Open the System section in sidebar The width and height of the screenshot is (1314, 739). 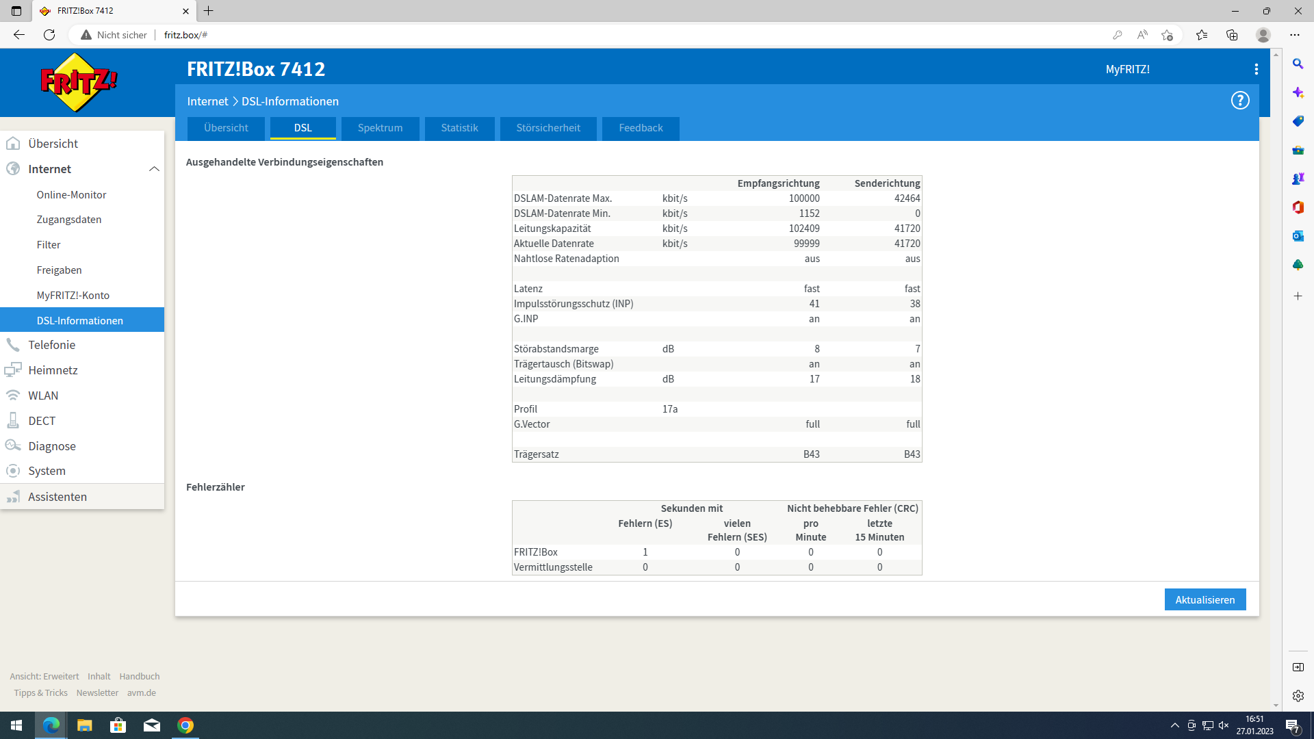[x=46, y=471]
